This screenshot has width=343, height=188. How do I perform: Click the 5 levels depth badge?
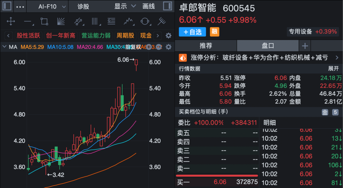(x=335, y=112)
